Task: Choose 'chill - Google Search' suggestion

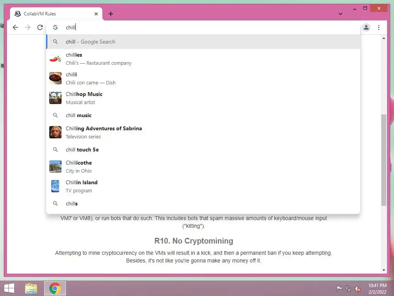Action: tap(203, 42)
